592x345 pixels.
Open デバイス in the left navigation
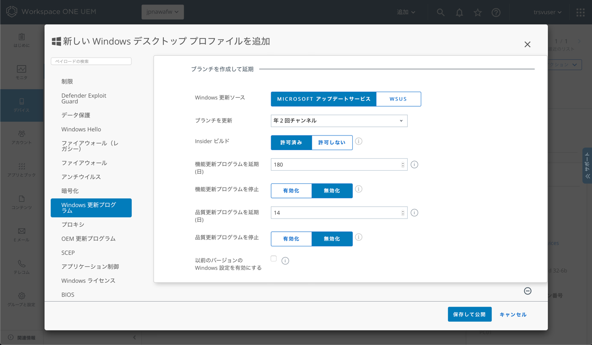(21, 105)
